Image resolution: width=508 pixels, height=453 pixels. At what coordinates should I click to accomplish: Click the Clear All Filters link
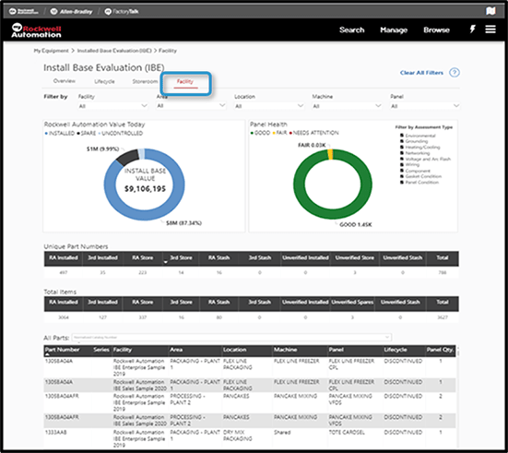[421, 73]
